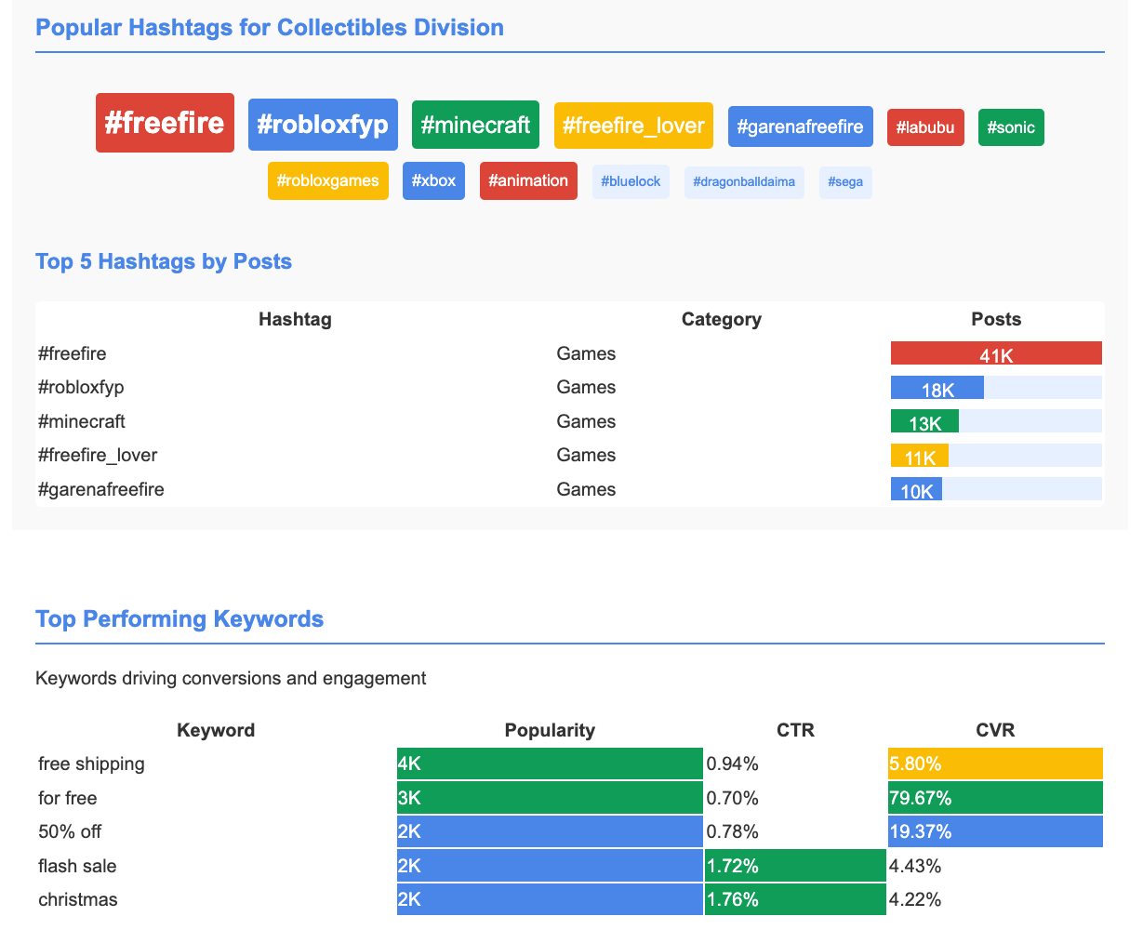Image resolution: width=1143 pixels, height=943 pixels.
Task: Click the Keyword column header
Action: 216,730
